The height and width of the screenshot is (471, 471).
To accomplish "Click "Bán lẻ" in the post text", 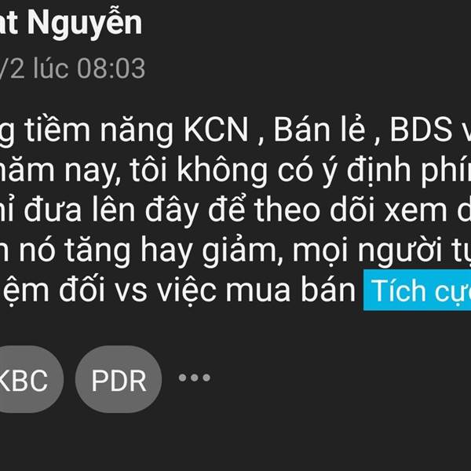I will [319, 130].
